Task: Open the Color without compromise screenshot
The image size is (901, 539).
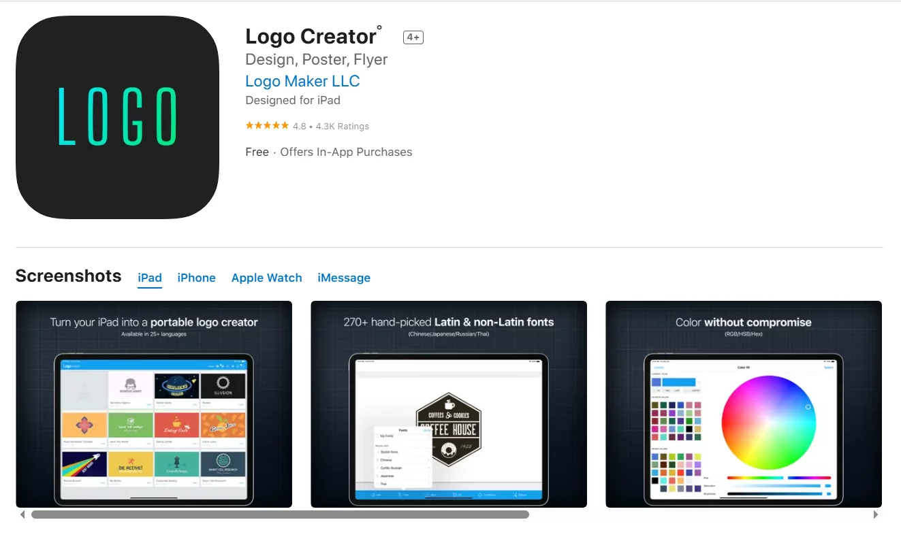Action: (x=744, y=404)
